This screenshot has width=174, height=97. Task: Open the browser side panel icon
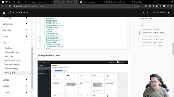tap(164, 6)
